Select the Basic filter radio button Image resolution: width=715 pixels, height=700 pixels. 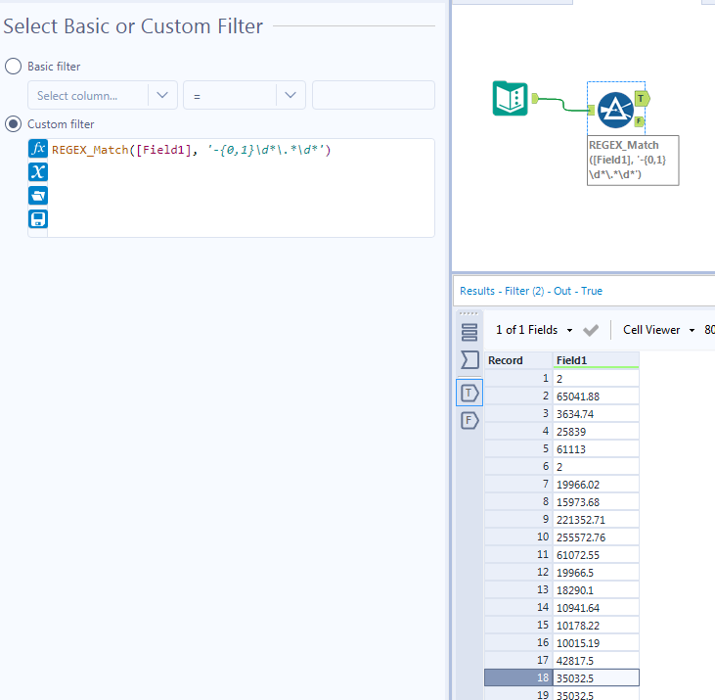tap(14, 67)
